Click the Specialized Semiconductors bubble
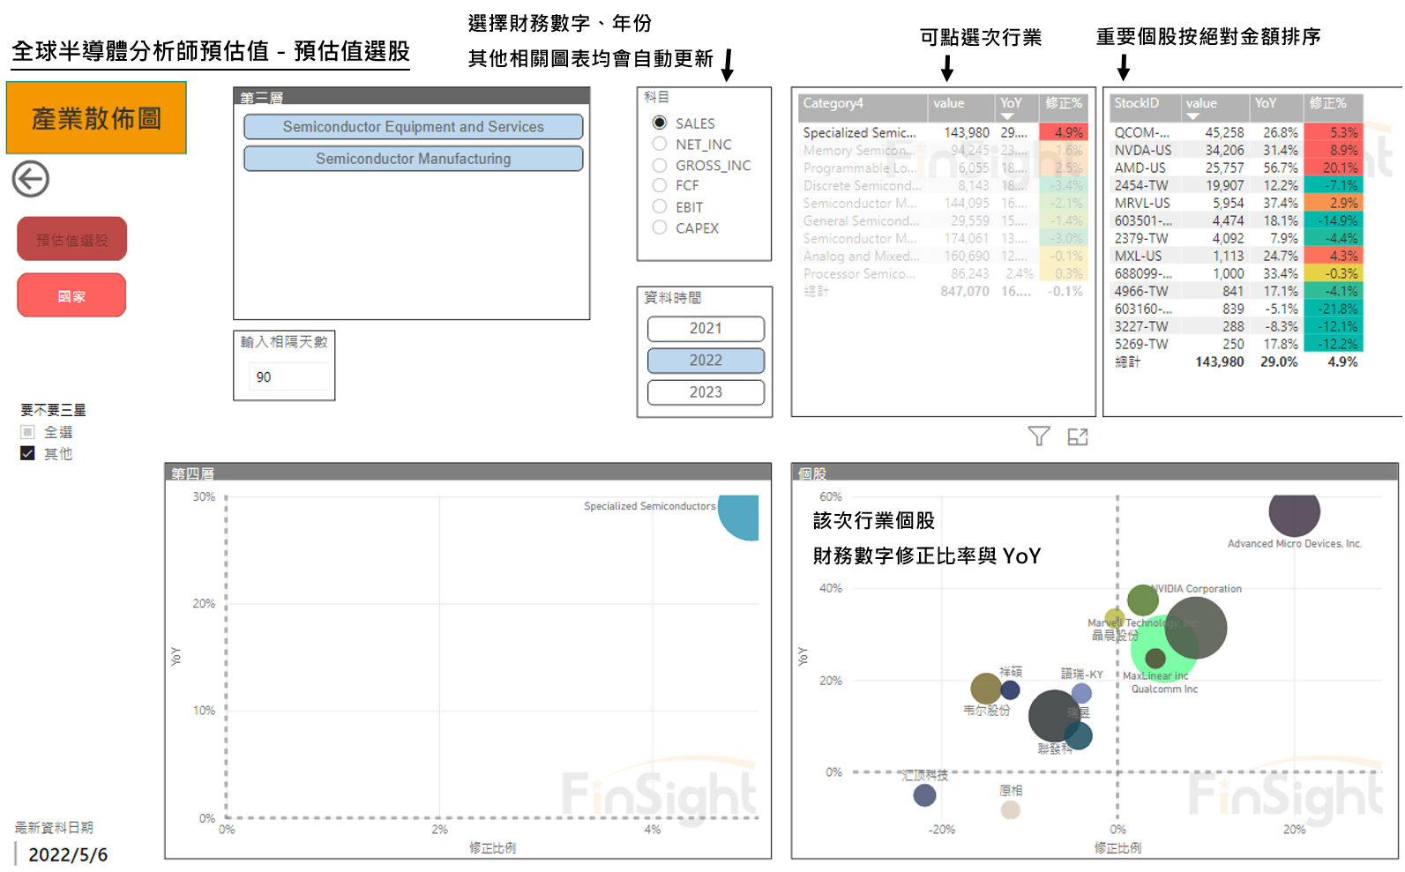1405x872 pixels. click(740, 516)
